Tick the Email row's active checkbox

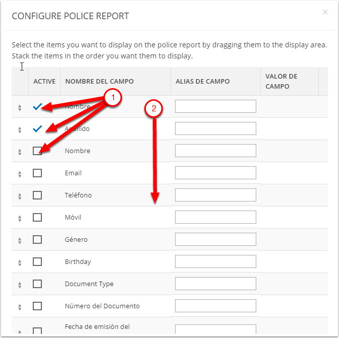[37, 173]
